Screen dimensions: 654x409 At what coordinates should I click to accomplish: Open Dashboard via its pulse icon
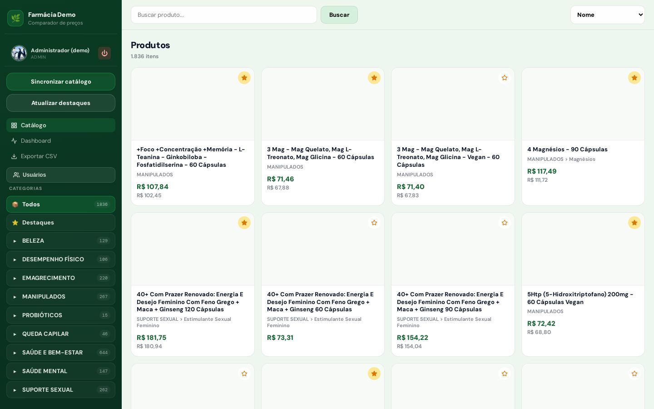[14, 141]
